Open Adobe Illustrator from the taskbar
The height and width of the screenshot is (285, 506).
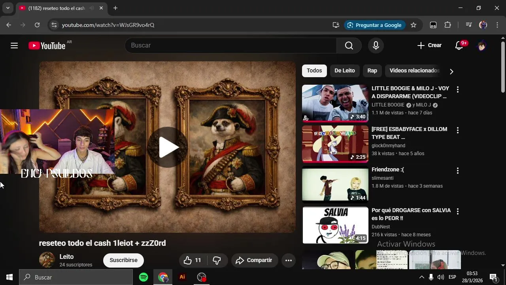[x=182, y=277]
